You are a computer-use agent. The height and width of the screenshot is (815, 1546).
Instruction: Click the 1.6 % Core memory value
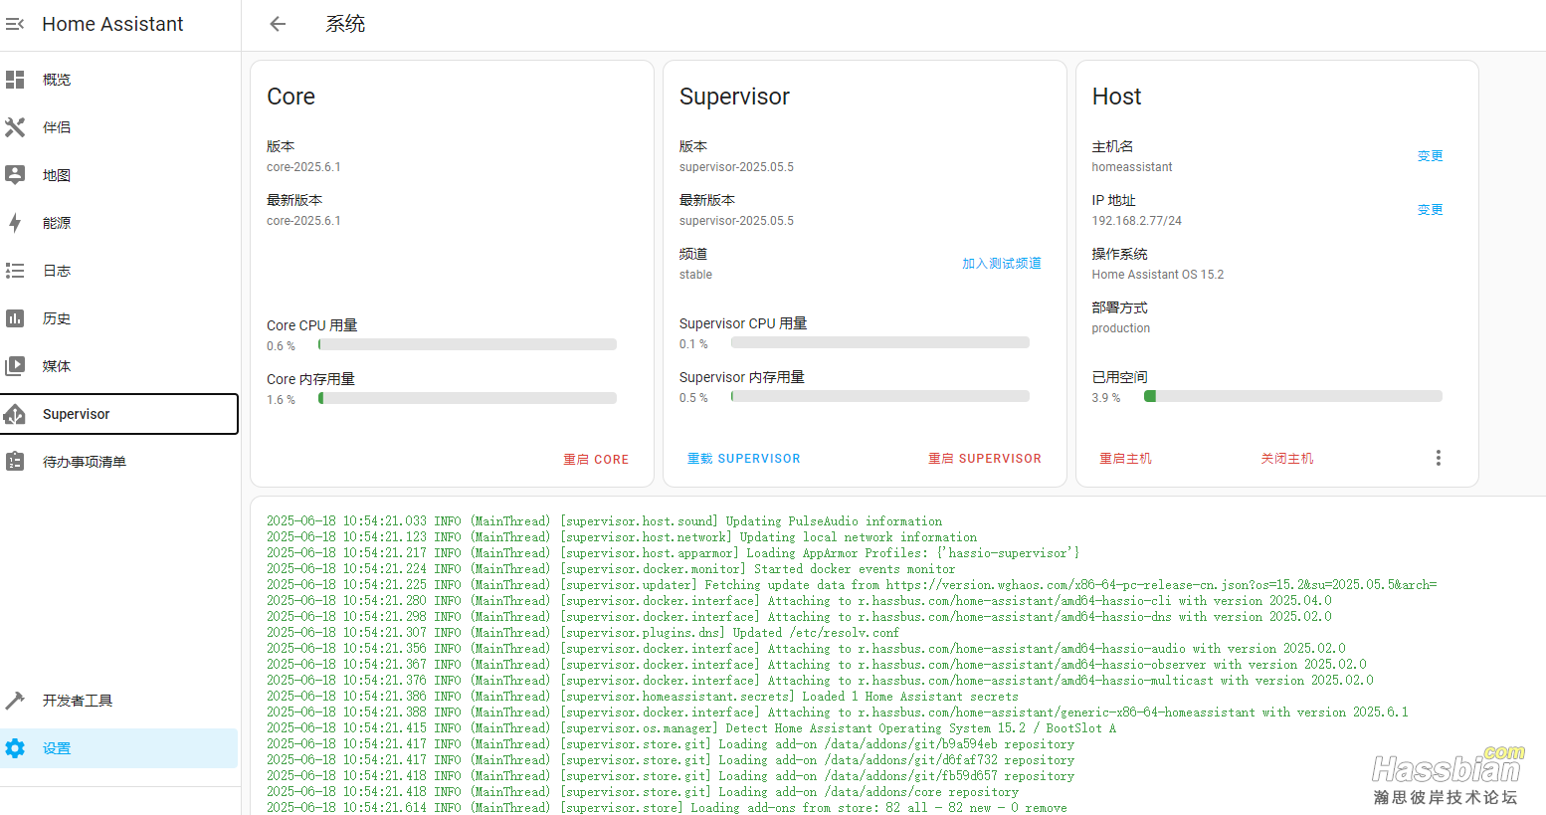click(x=281, y=400)
